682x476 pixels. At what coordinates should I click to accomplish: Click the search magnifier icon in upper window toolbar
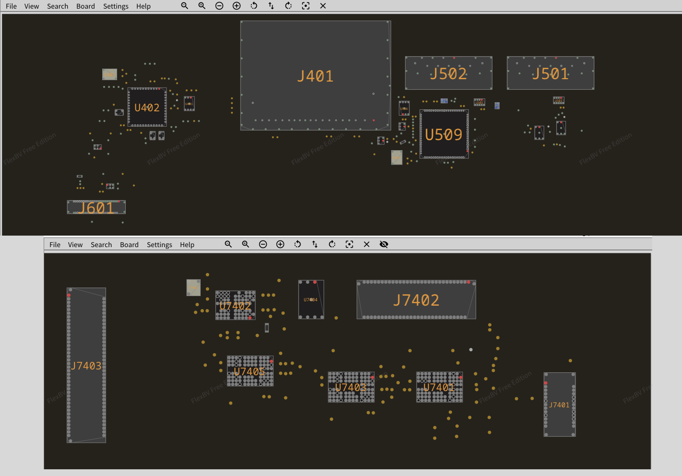click(x=184, y=6)
